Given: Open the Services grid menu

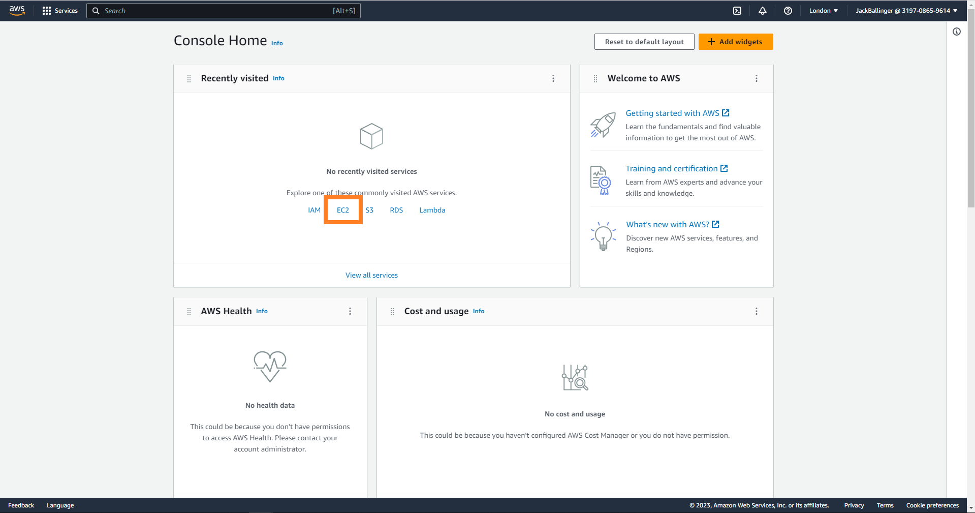Looking at the screenshot, I should (x=60, y=11).
